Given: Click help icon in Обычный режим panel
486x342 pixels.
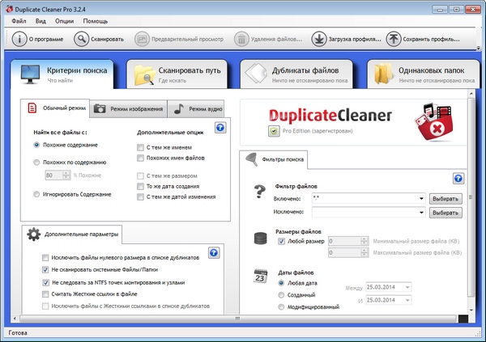Looking at the screenshot, I should pos(220,128).
